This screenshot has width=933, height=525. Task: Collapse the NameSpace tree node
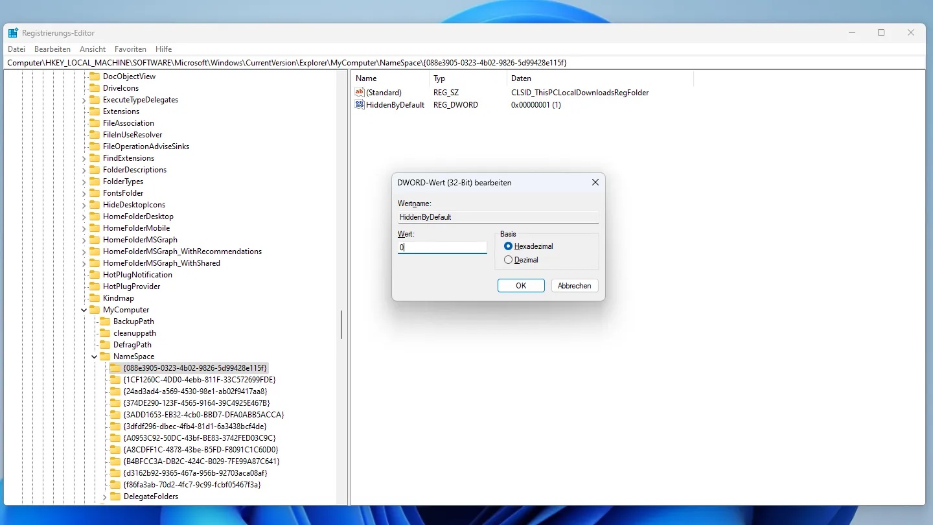pyautogui.click(x=95, y=356)
